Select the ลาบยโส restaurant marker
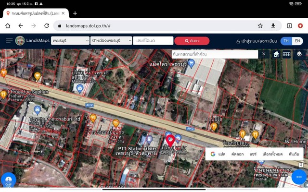 pyautogui.click(x=214, y=126)
